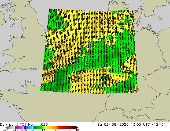
Task: Click the dark blue legend swatch
Action: pos(25,128)
